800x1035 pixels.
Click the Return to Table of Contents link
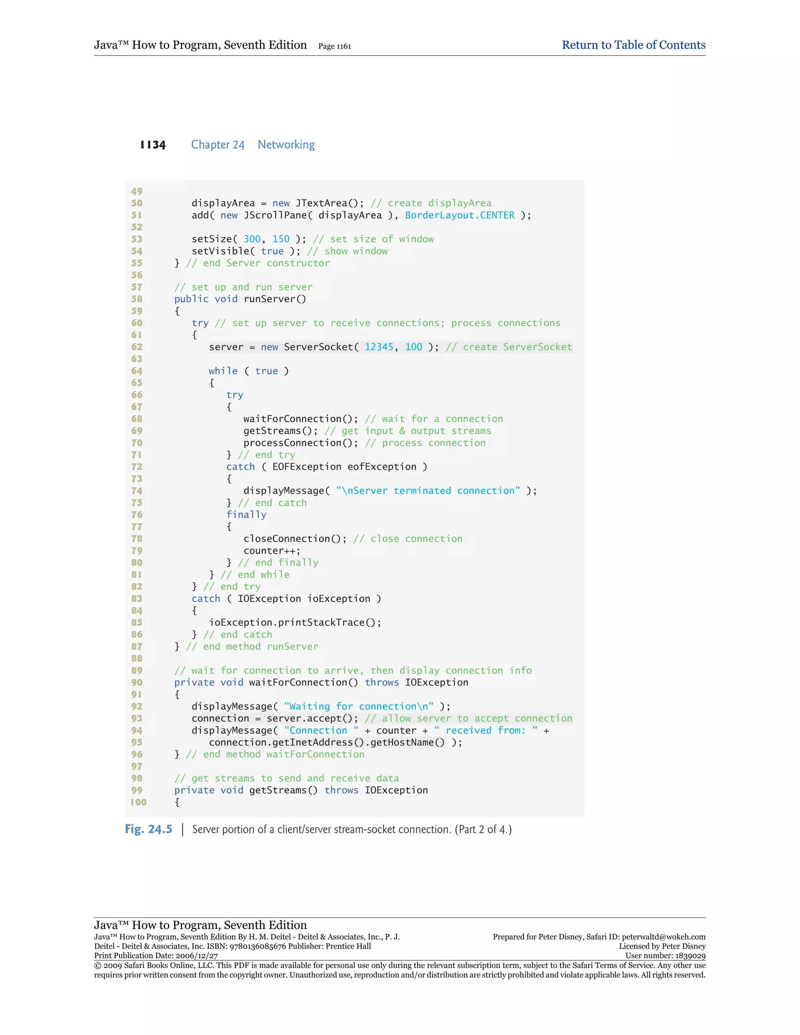click(x=633, y=45)
